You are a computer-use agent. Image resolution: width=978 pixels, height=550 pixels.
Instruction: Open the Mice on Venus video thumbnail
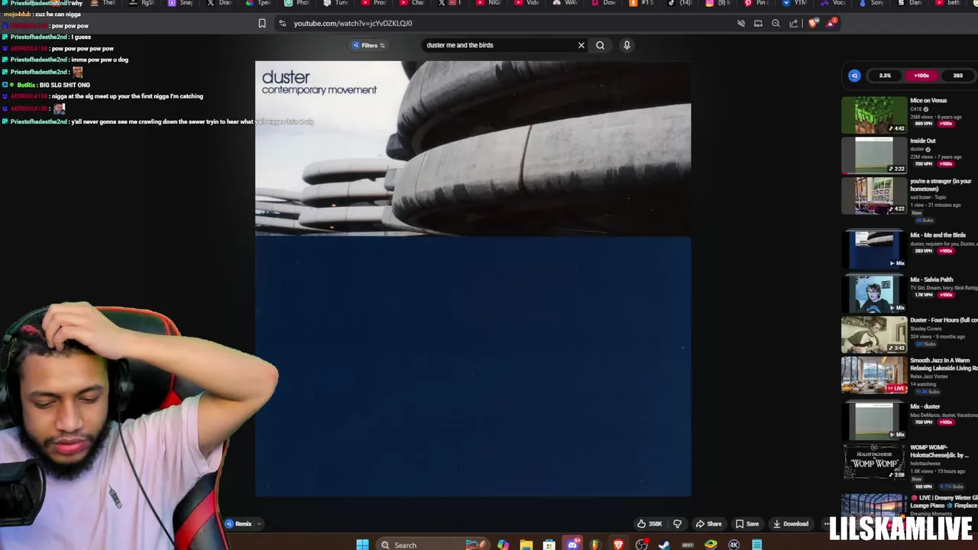pyautogui.click(x=874, y=115)
